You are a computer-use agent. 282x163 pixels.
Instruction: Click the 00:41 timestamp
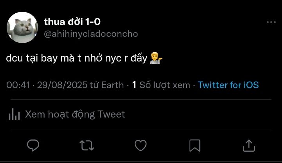tap(18, 85)
